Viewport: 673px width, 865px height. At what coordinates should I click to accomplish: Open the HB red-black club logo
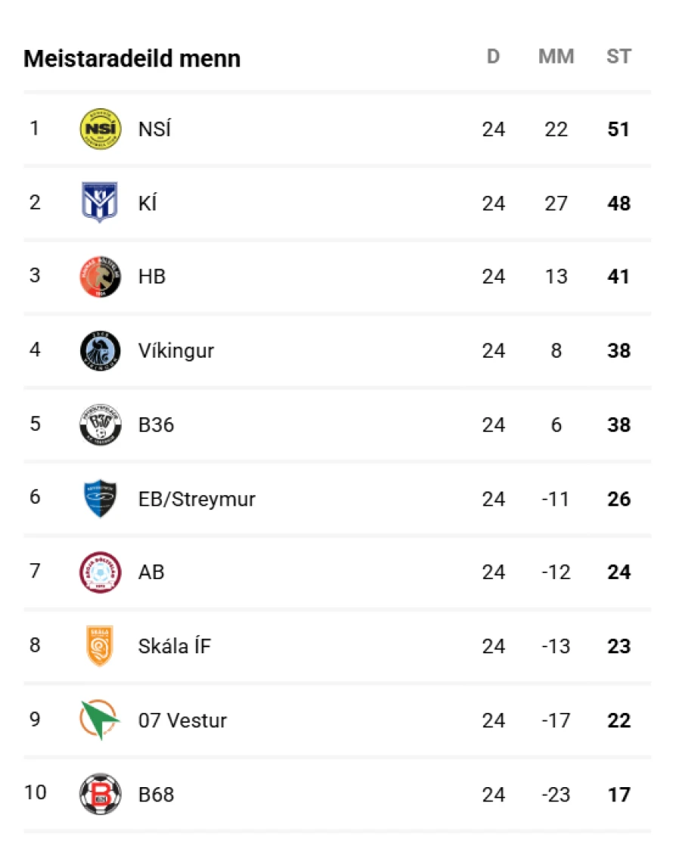click(x=101, y=277)
